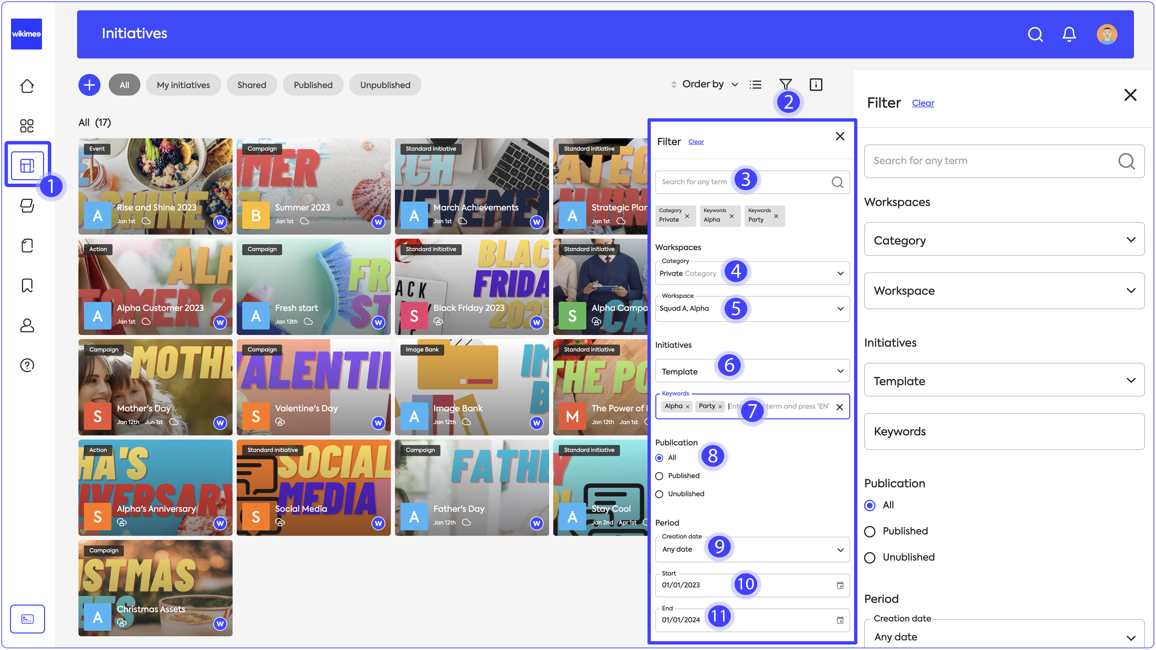
Task: Select Published radio in the right filter panel
Action: tap(870, 532)
